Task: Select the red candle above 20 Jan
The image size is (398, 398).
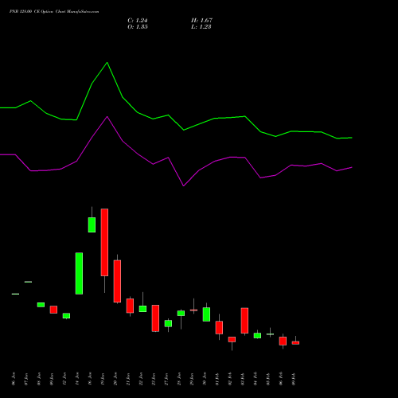Action: (117, 281)
